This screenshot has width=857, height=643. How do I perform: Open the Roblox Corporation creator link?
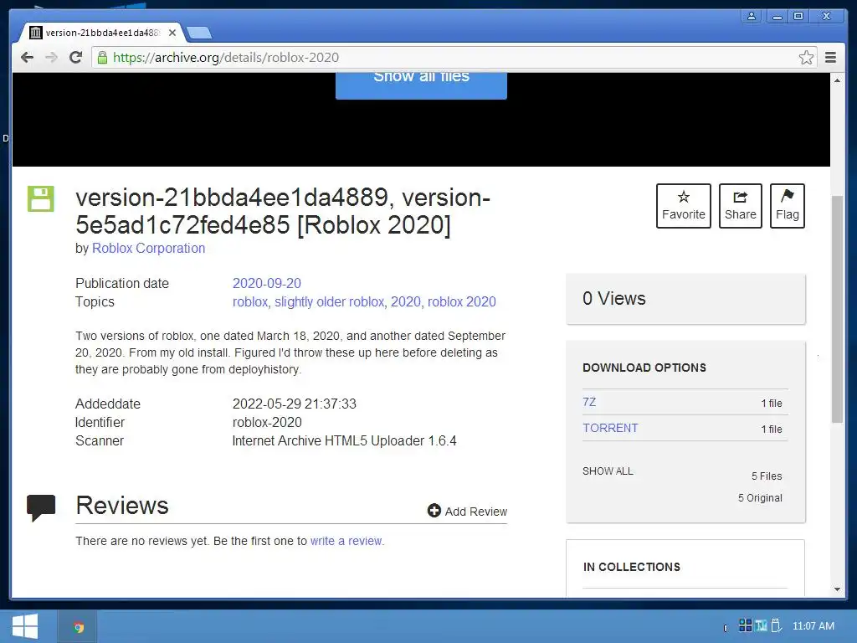[x=149, y=248]
